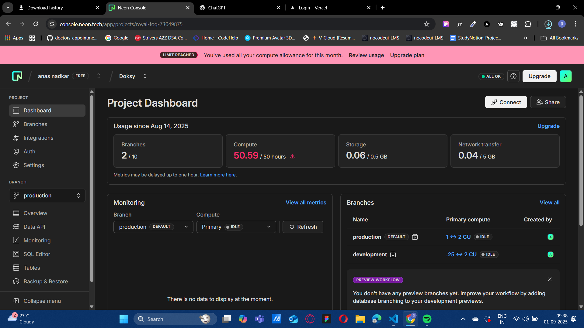
Task: Click the Connect button
Action: [506, 102]
